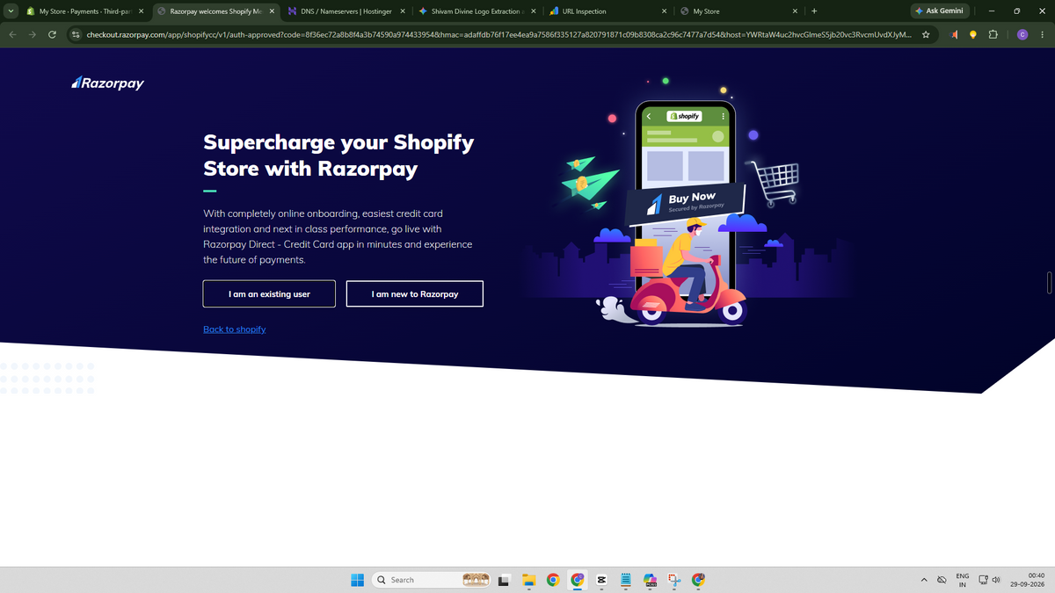Open Microsoft 365 Copilot from taskbar
This screenshot has height=593, width=1055.
[x=651, y=580]
